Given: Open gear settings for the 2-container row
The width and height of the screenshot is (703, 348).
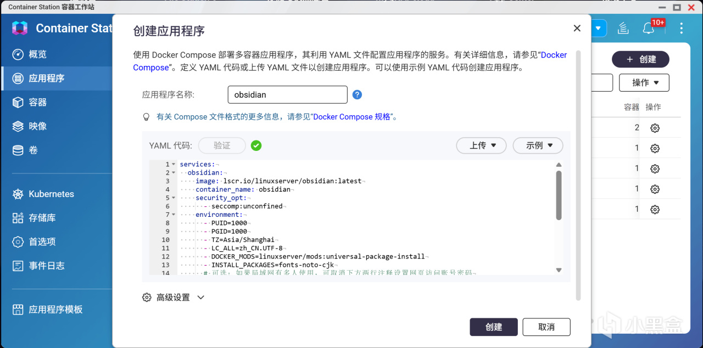Looking at the screenshot, I should tap(655, 128).
